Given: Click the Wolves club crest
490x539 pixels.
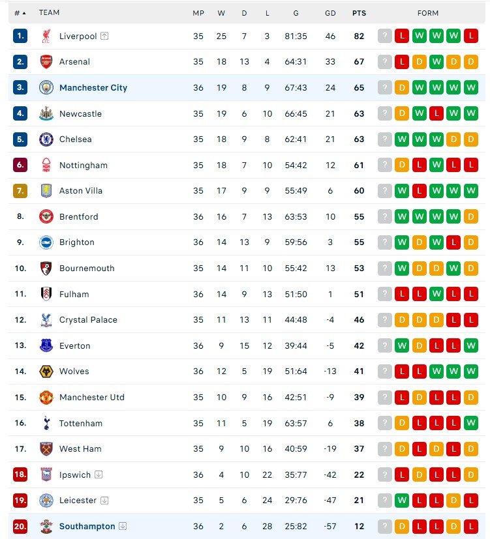Looking at the screenshot, I should [46, 371].
